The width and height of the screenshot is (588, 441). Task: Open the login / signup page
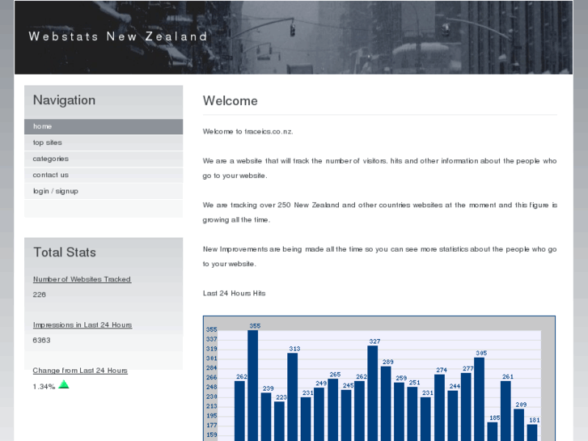(x=104, y=191)
